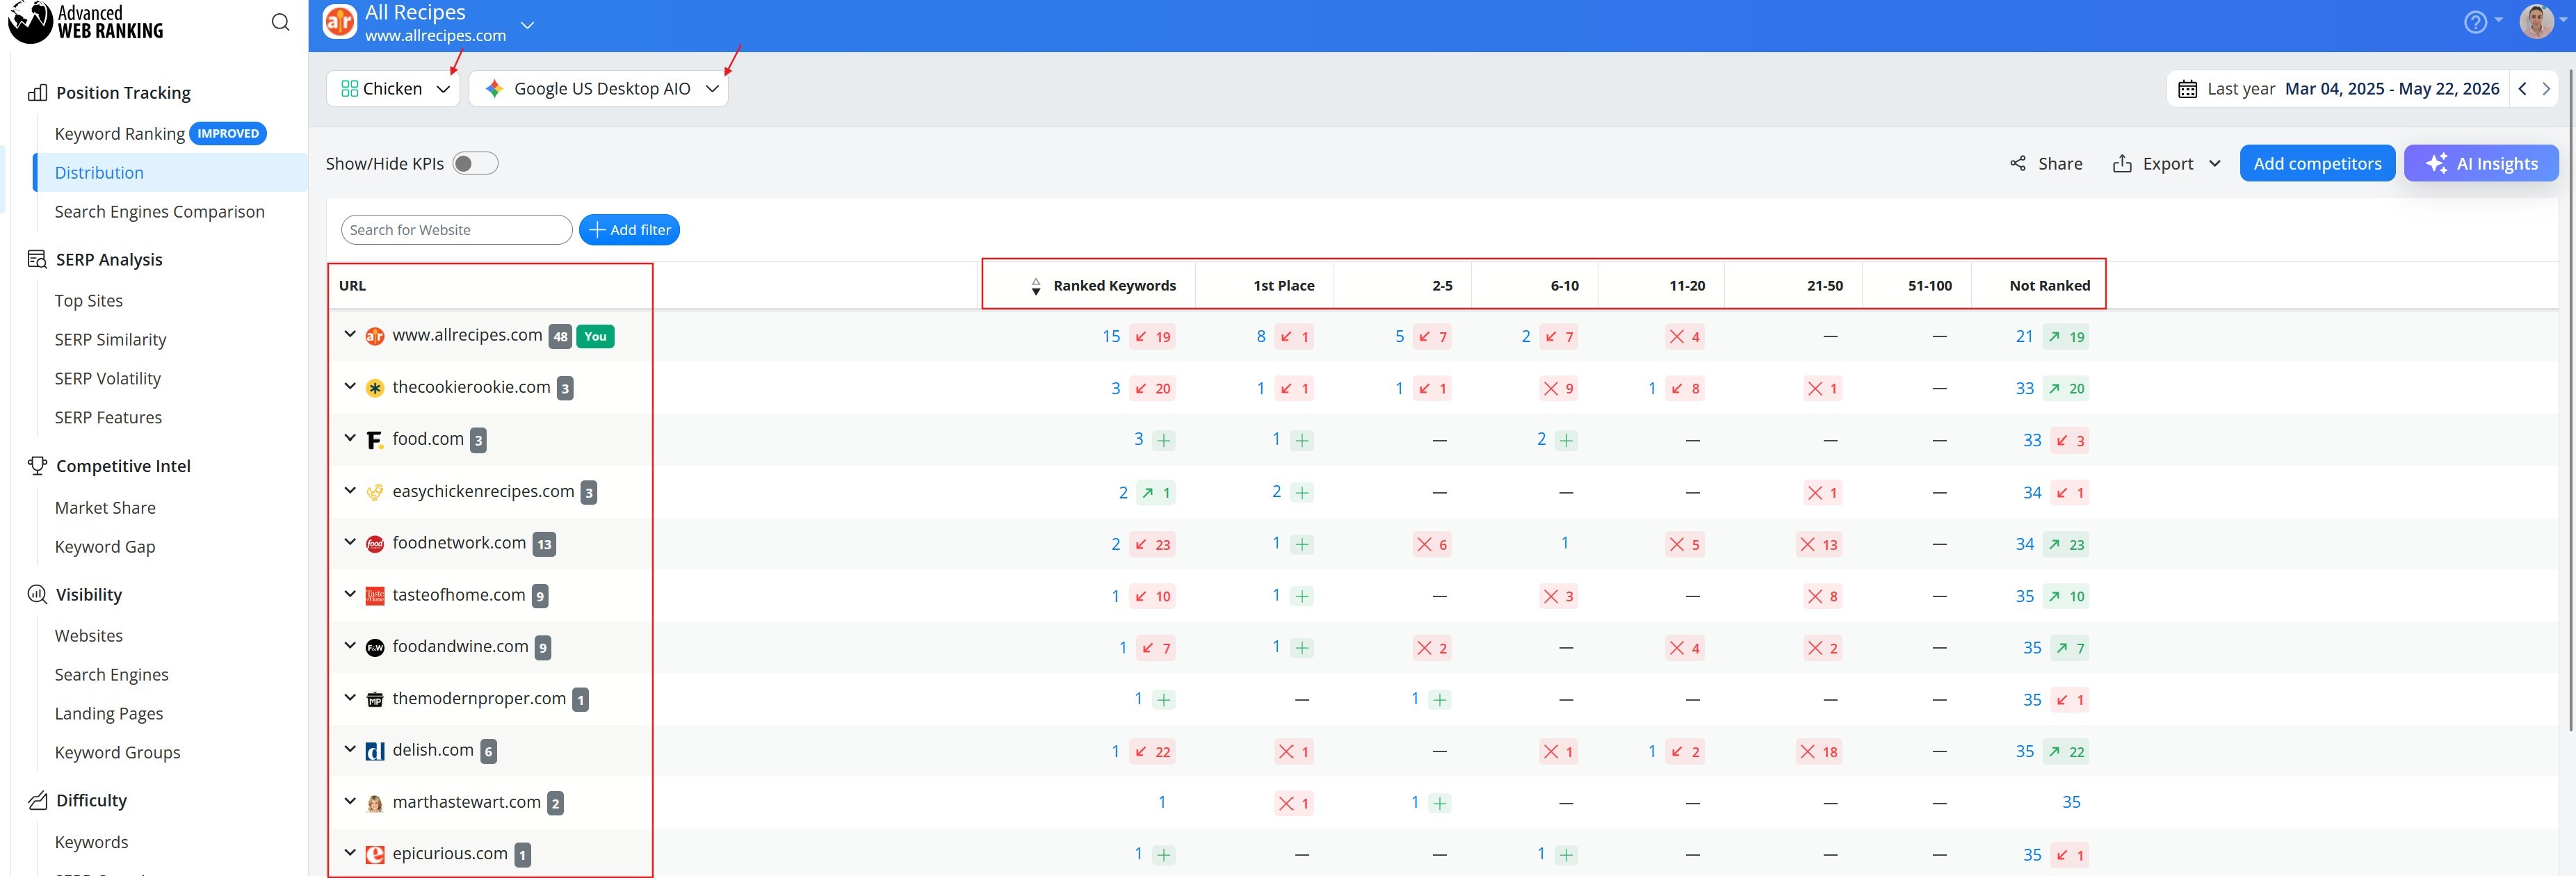Open Search Engines Comparison
2576x878 pixels.
[160, 212]
